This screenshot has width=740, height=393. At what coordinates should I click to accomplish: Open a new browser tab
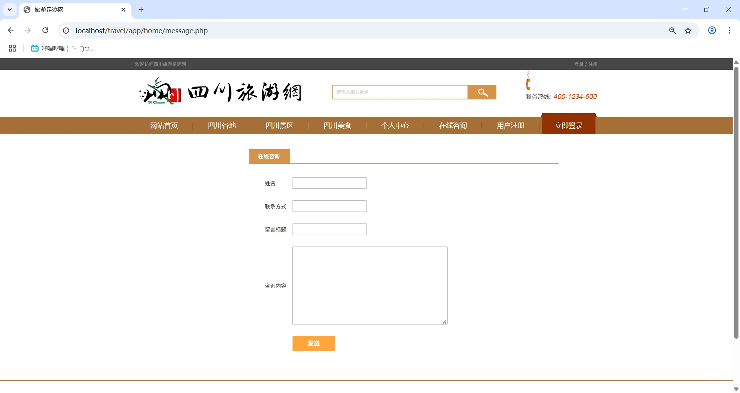click(141, 10)
